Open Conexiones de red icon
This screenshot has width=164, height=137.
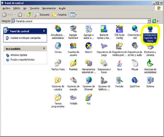(135, 32)
